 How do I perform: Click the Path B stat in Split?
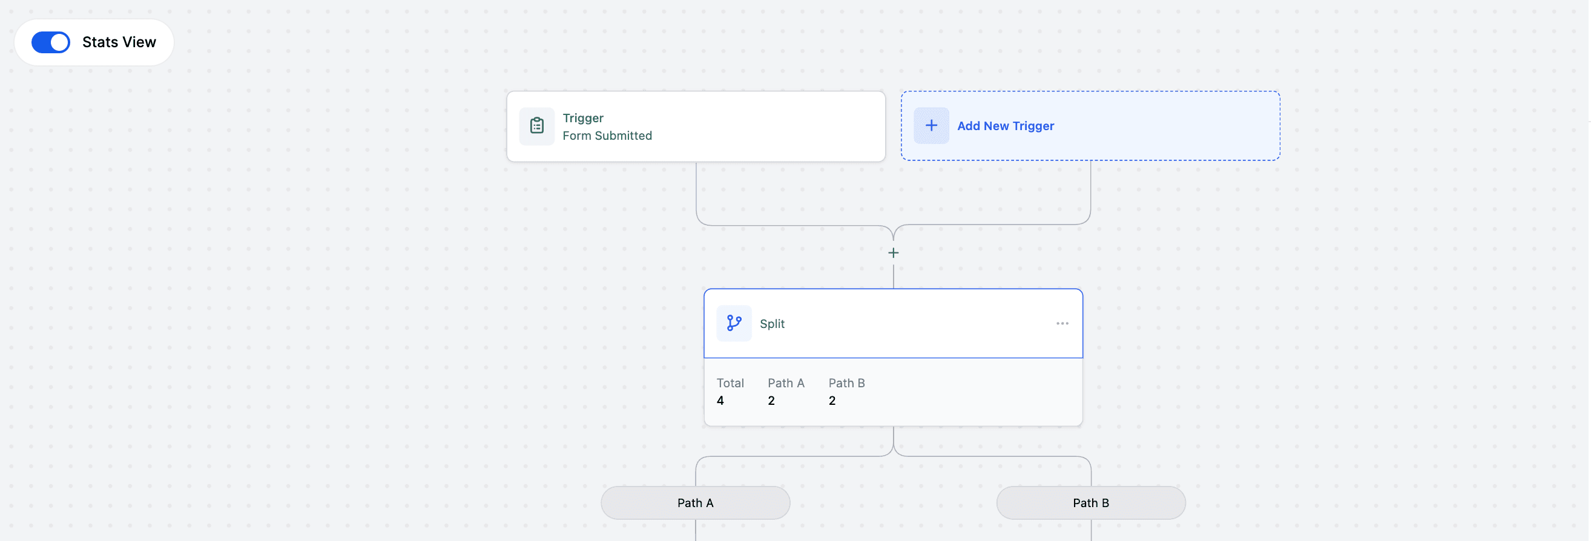(x=846, y=392)
